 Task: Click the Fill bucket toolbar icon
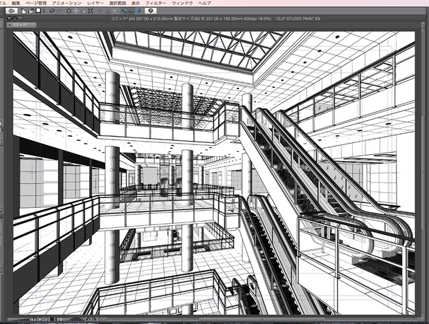[83, 11]
